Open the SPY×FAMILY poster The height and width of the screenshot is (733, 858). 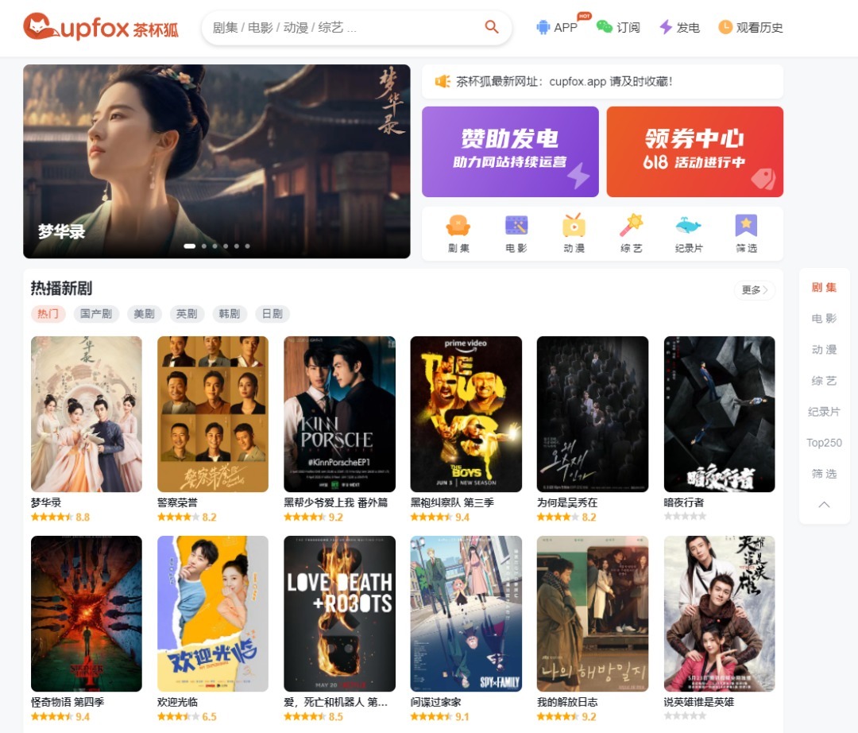(466, 614)
